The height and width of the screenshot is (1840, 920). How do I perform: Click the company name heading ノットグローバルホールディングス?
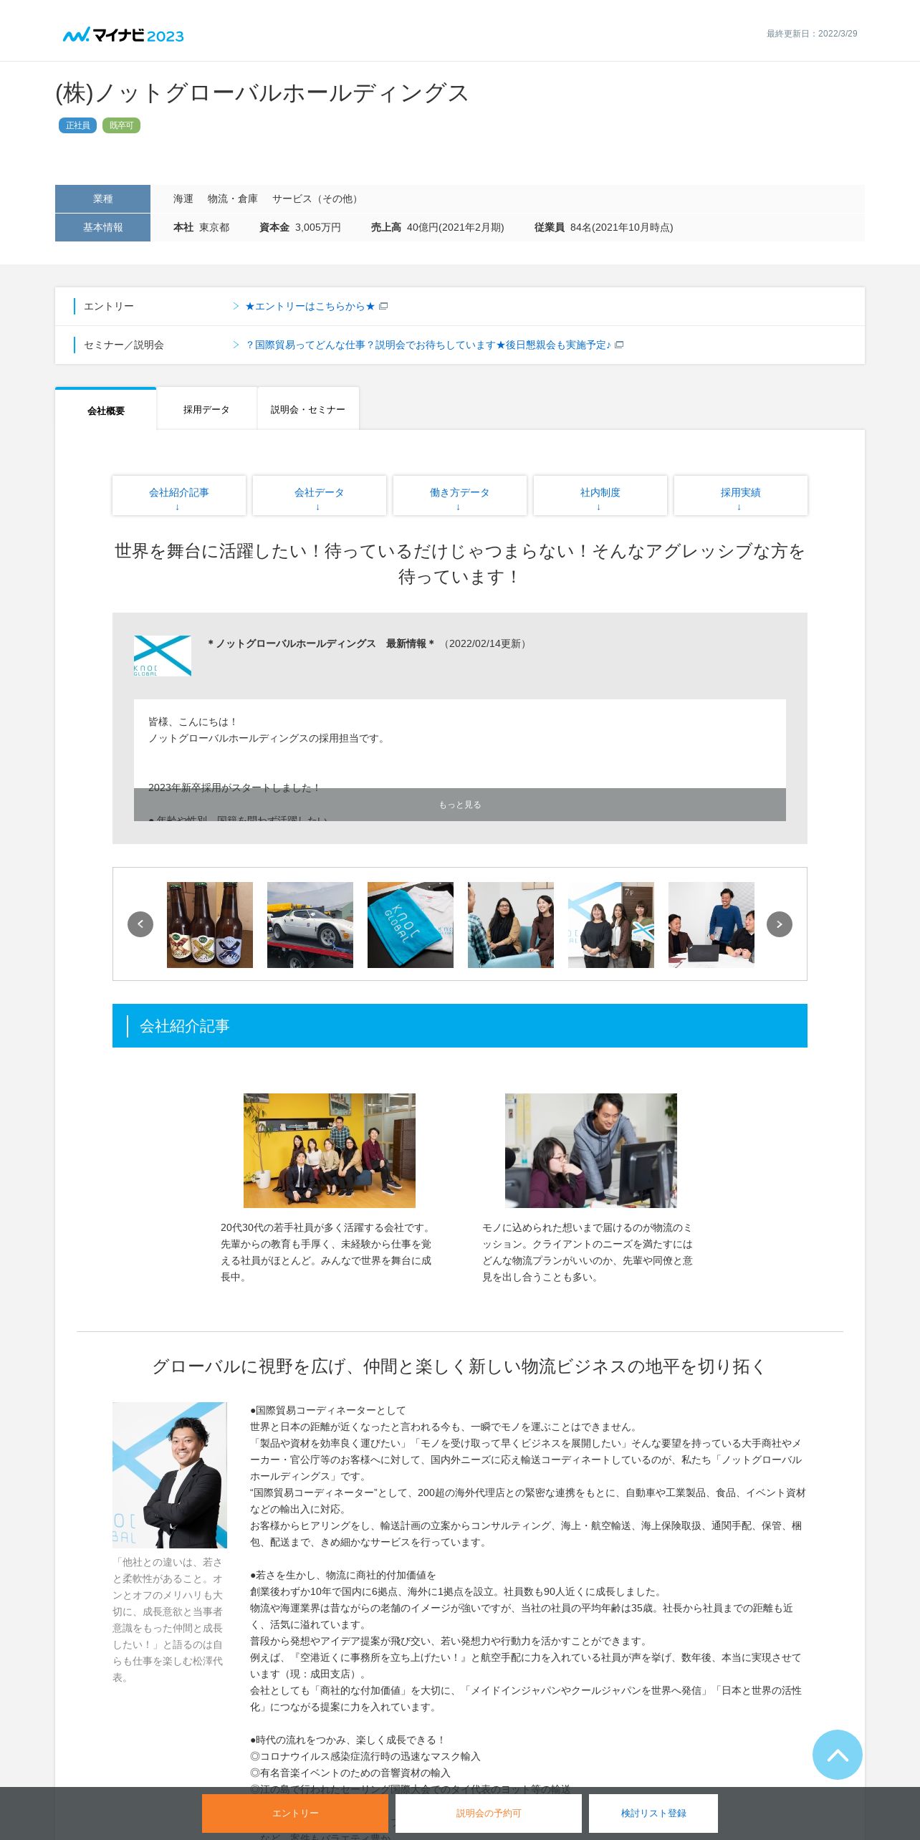pyautogui.click(x=262, y=93)
